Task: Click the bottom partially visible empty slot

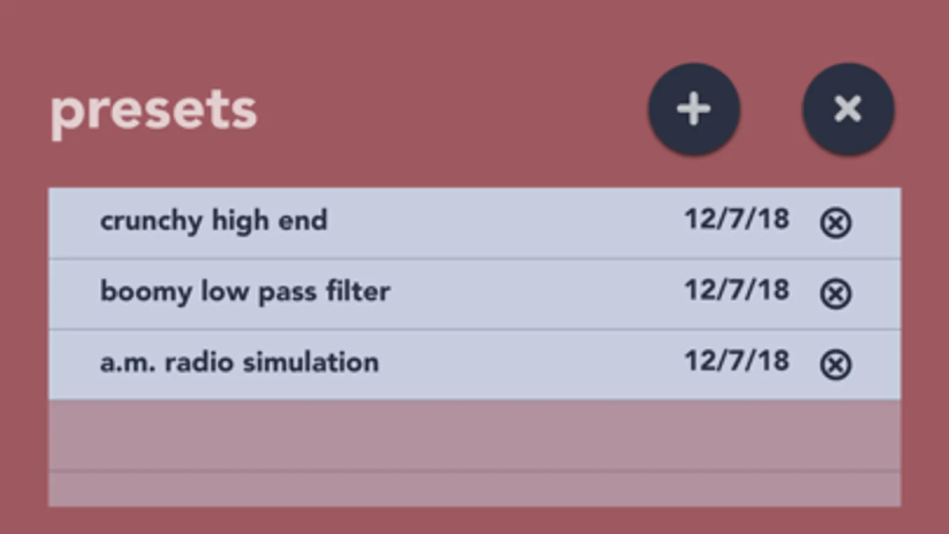Action: coord(474,490)
